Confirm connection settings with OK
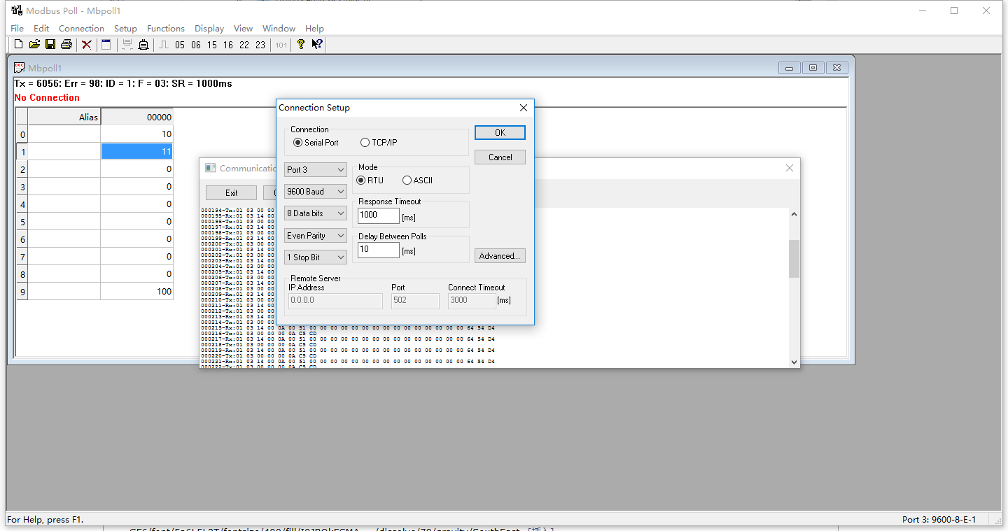This screenshot has height=531, width=1008. (500, 133)
